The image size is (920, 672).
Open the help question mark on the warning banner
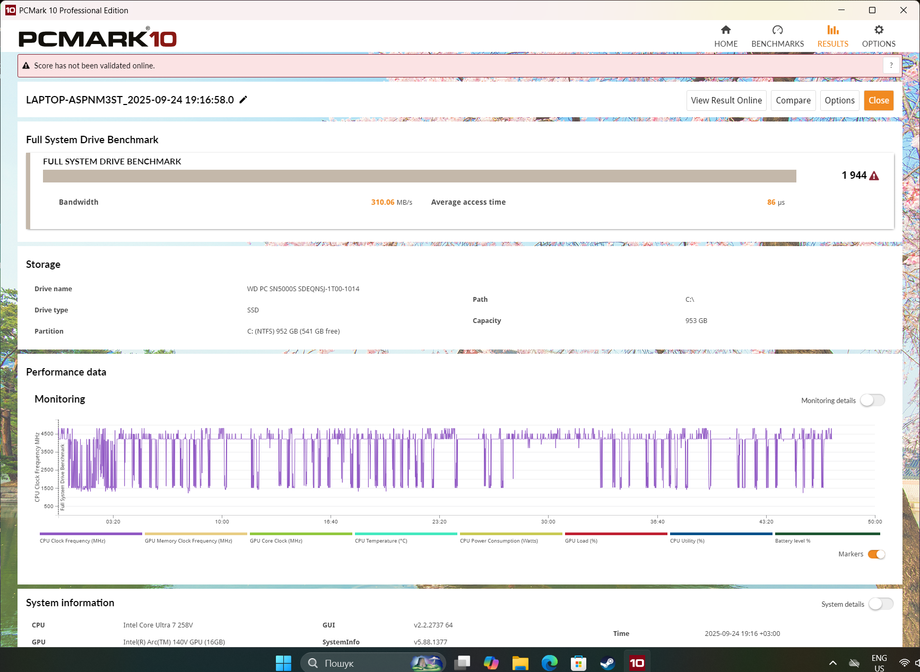coord(891,65)
